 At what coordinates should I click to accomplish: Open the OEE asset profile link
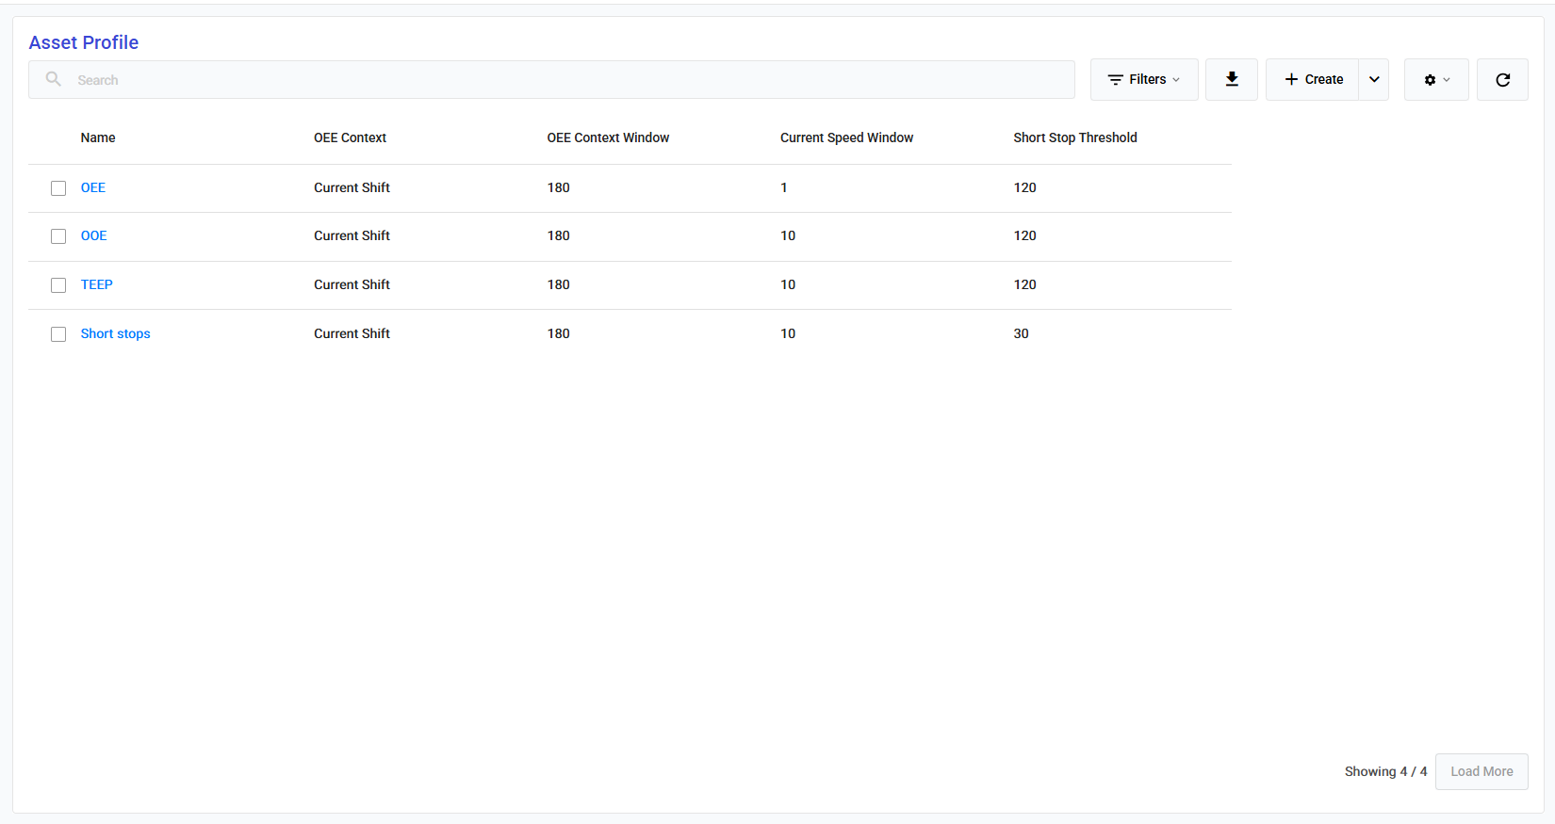(93, 187)
